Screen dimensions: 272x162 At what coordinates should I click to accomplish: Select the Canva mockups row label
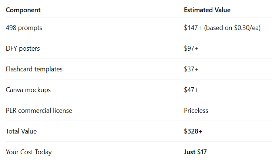tap(28, 90)
